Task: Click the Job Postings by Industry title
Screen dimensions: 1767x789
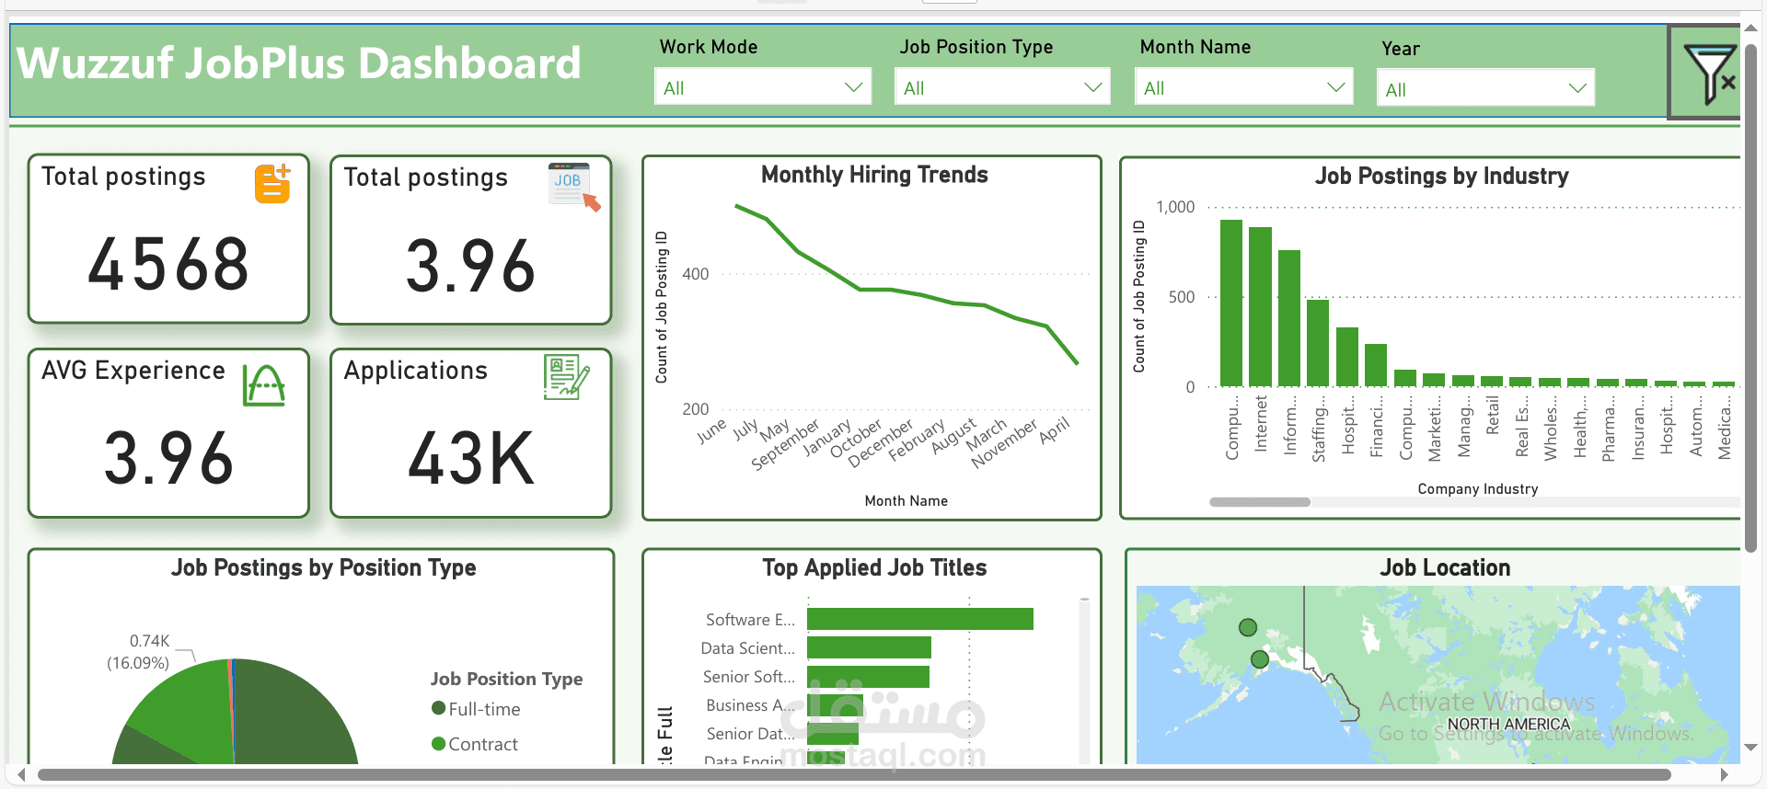Action: point(1441,176)
